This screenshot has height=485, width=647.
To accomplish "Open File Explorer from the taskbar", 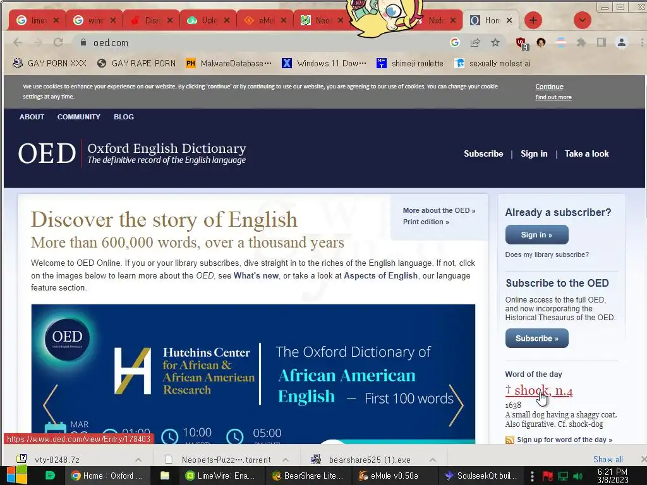I will (x=165, y=476).
